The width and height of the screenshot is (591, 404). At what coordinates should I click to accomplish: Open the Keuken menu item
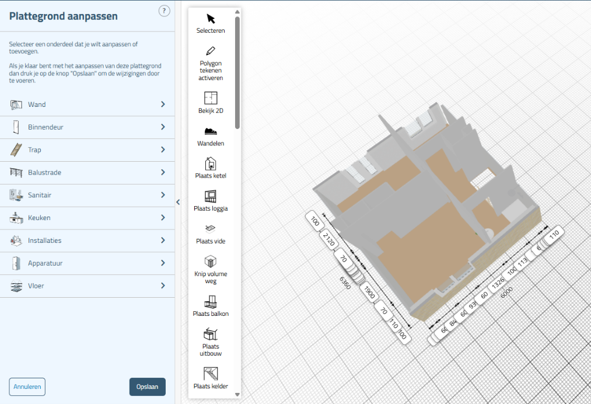click(x=88, y=218)
